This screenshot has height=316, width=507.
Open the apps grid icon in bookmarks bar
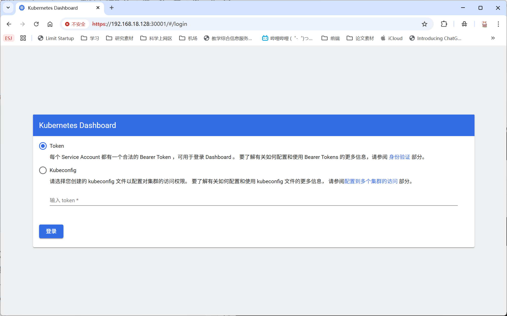[x=23, y=38]
